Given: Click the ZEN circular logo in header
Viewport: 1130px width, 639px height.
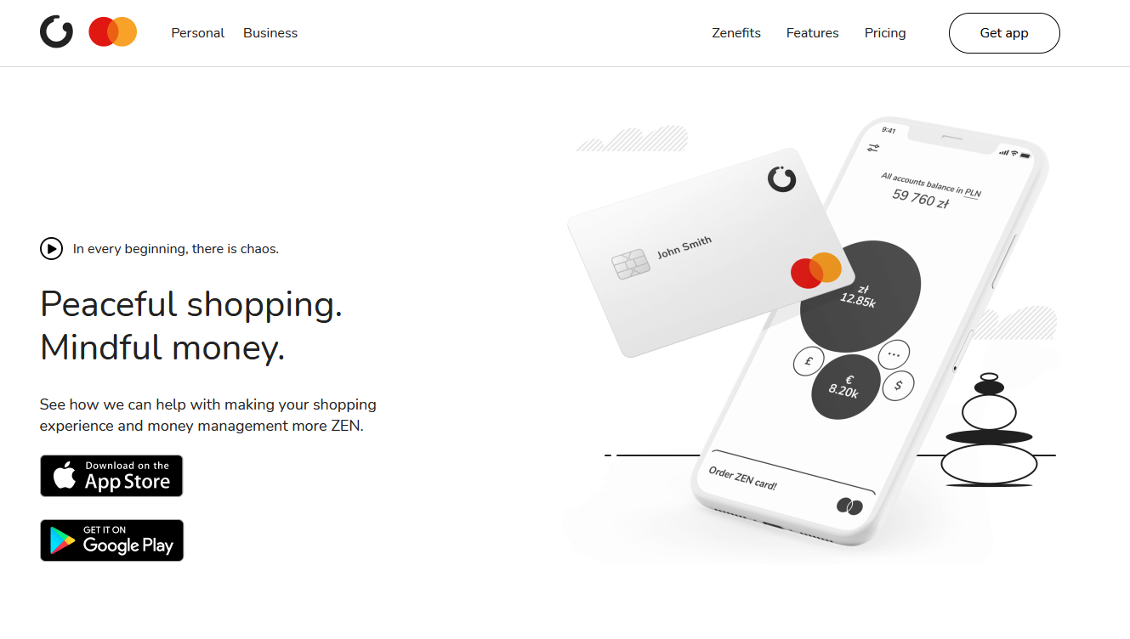Looking at the screenshot, I should click(x=56, y=32).
